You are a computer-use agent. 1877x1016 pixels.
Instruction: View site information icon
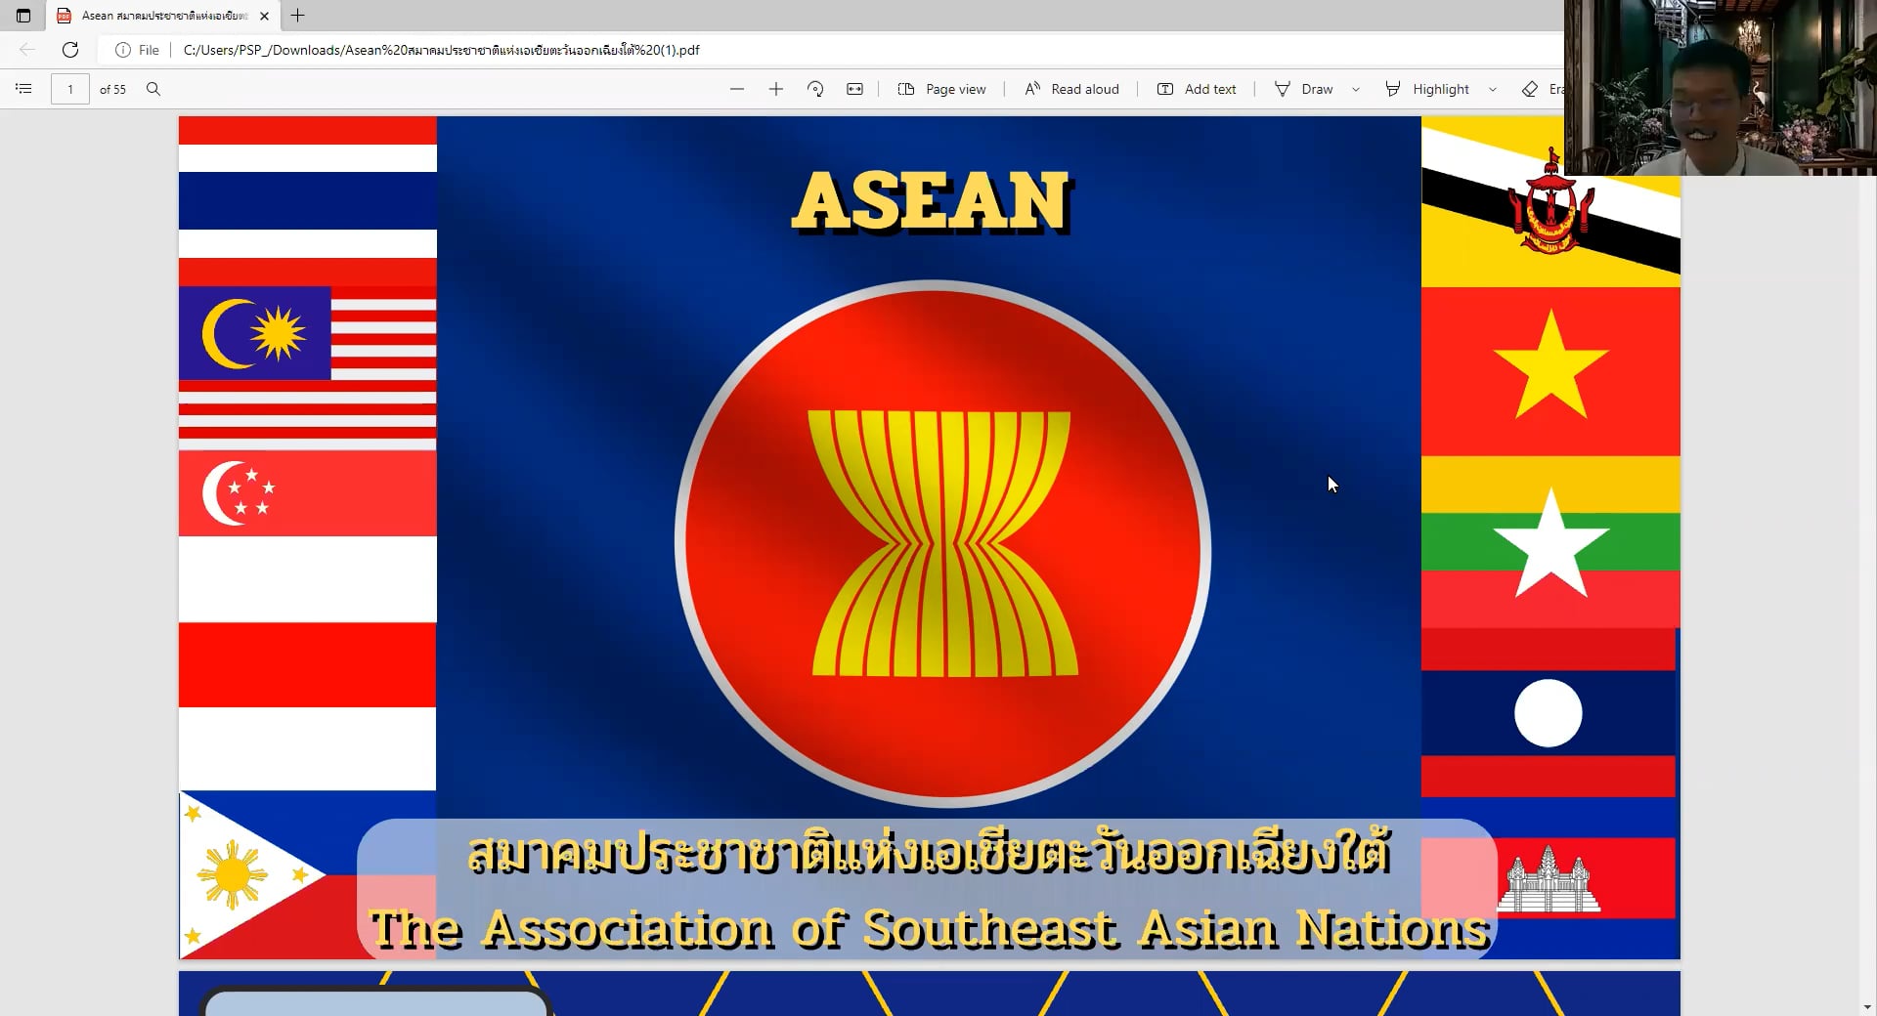(123, 50)
